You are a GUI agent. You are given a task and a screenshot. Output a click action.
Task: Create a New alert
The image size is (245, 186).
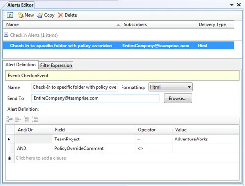coord(26,15)
